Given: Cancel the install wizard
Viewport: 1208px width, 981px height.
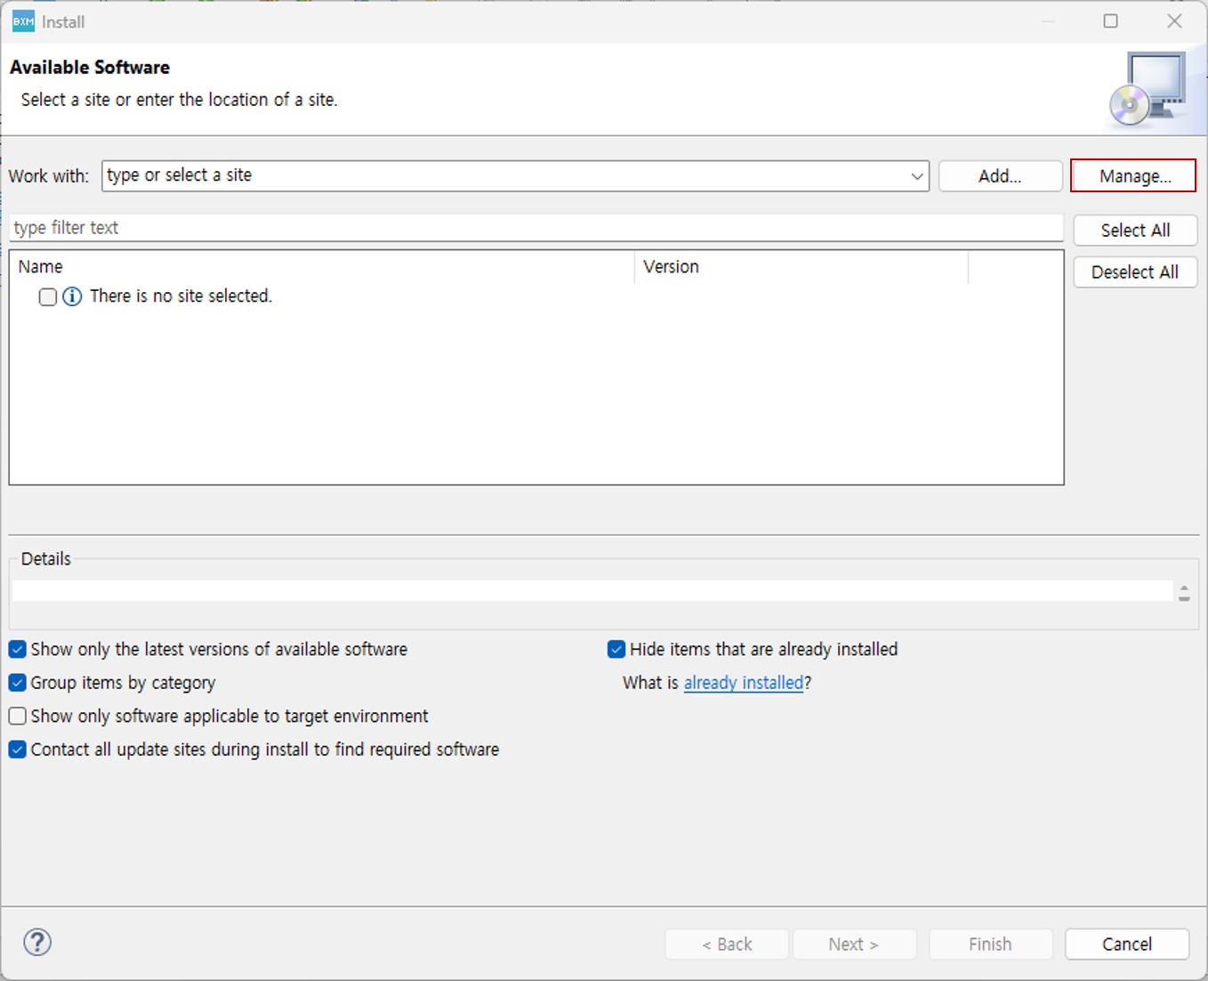Looking at the screenshot, I should [x=1126, y=944].
